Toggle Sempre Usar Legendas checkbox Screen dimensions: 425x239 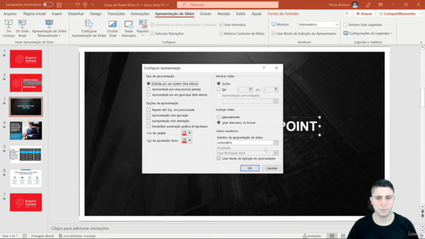point(345,25)
